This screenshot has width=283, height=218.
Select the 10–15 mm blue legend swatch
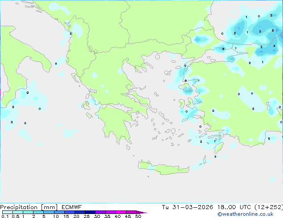pyautogui.click(x=59, y=212)
